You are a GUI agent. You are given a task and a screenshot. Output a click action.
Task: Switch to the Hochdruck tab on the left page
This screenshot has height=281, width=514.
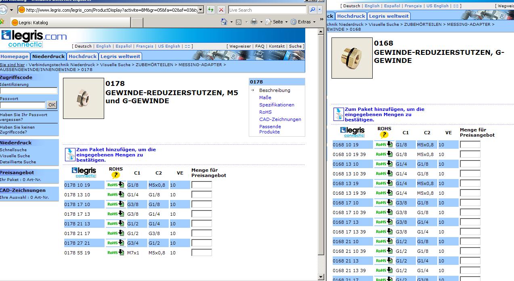pyautogui.click(x=82, y=56)
